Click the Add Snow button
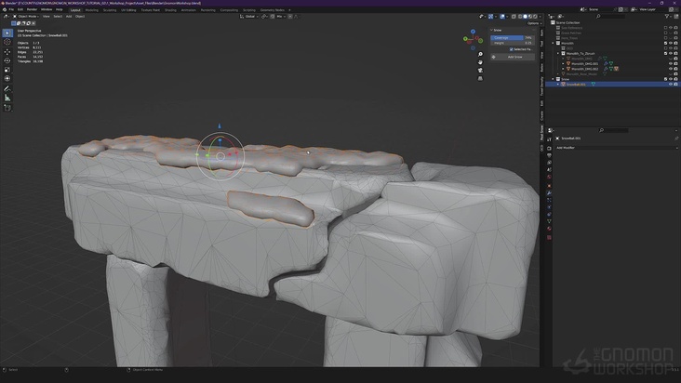The height and width of the screenshot is (383, 681). point(514,57)
